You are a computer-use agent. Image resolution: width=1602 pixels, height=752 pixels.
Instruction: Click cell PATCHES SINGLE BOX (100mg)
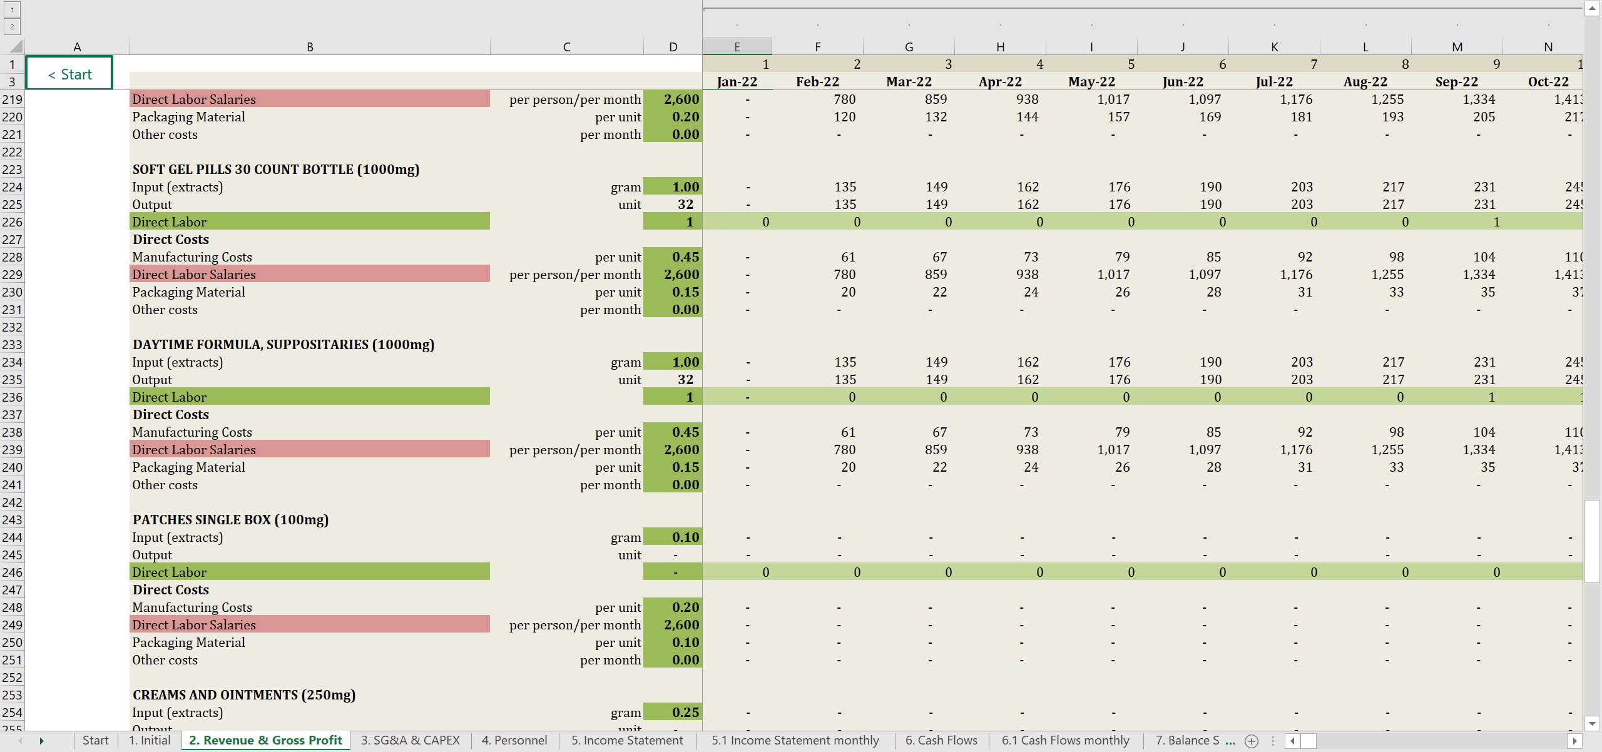[230, 520]
